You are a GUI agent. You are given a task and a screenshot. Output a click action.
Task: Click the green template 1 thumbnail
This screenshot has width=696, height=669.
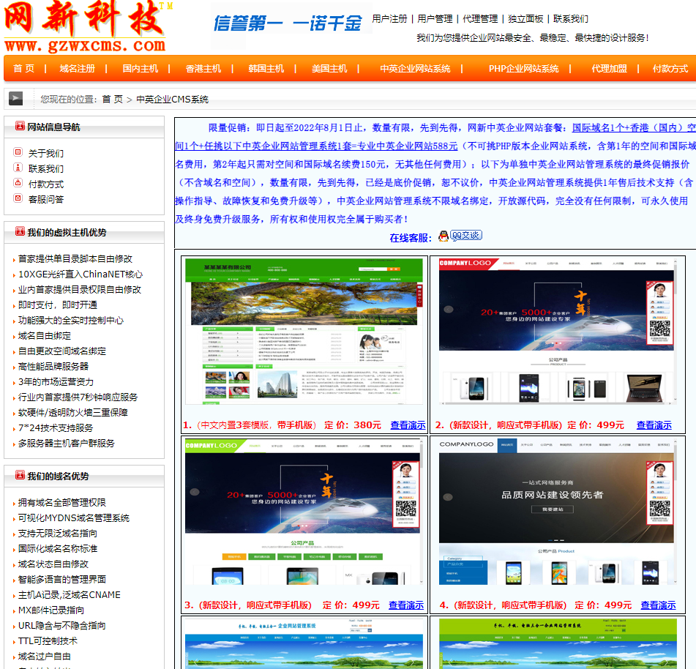[304, 332]
